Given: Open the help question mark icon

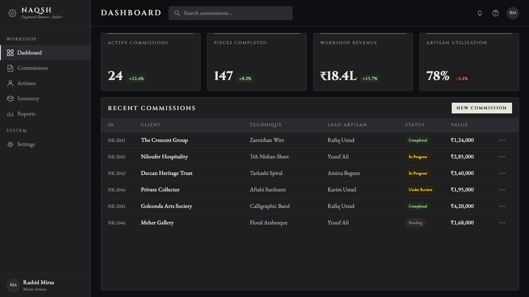Looking at the screenshot, I should [496, 13].
